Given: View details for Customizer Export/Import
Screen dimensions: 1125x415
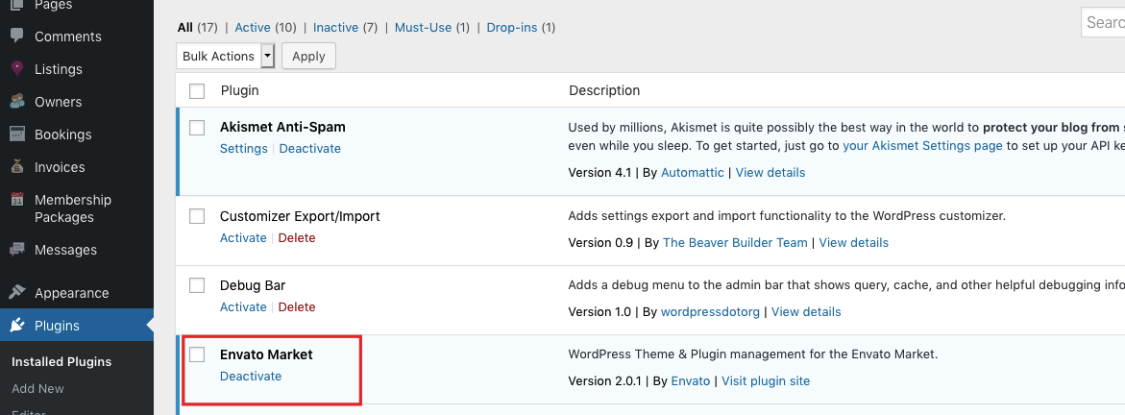Looking at the screenshot, I should coord(854,243).
